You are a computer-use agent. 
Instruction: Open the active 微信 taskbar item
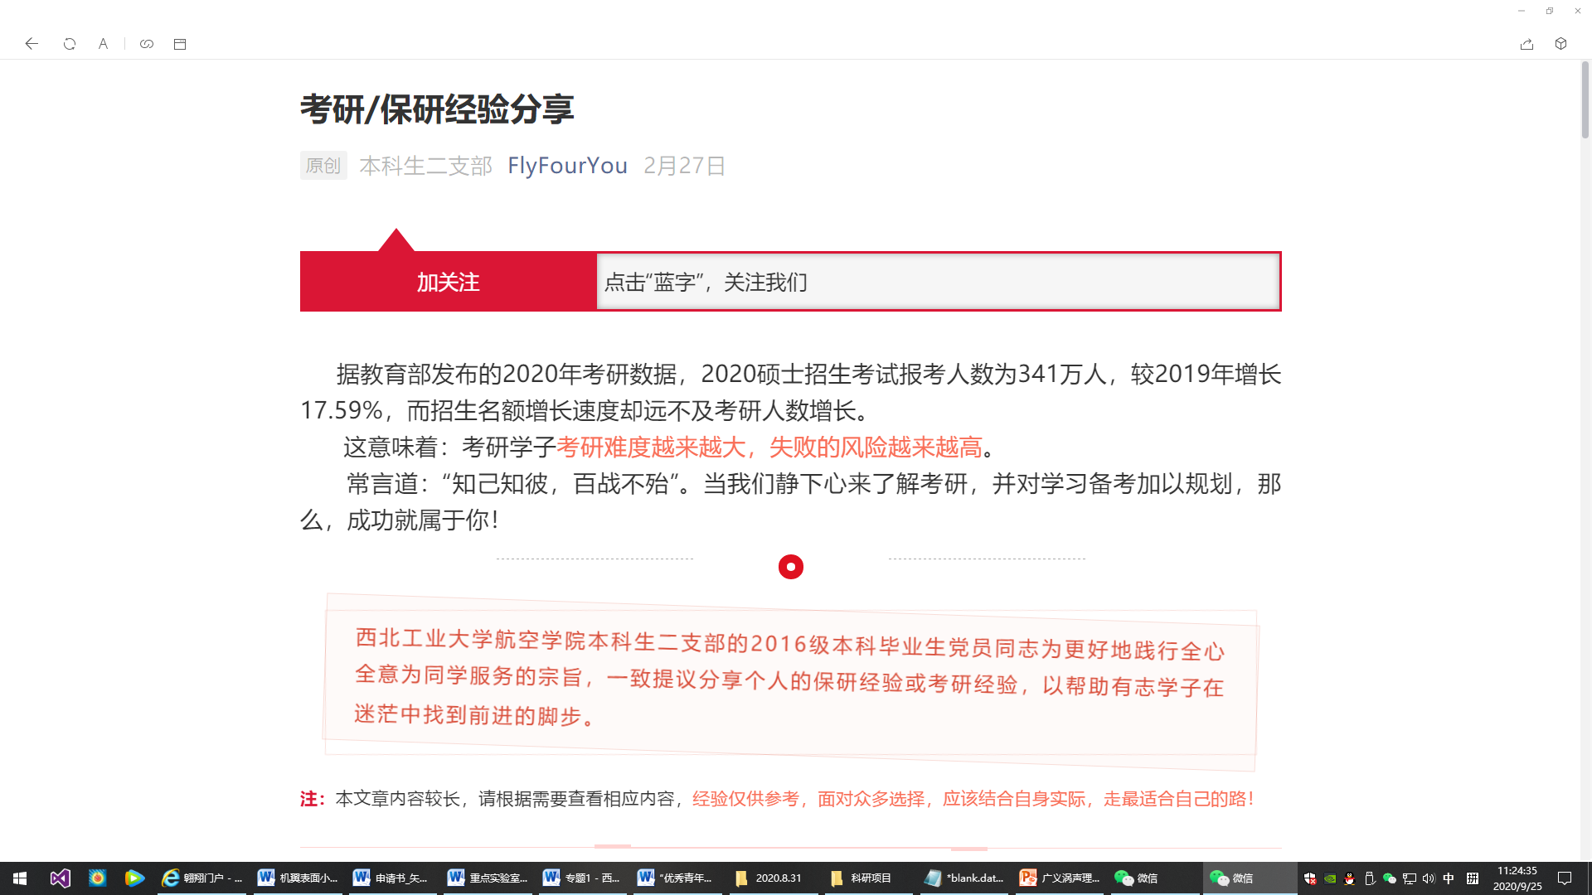pos(1232,878)
